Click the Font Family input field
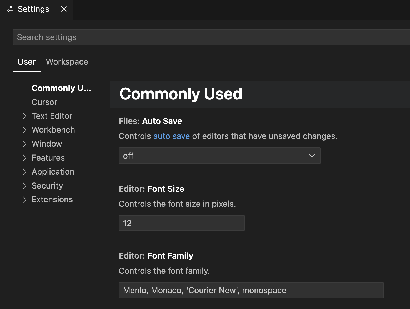The width and height of the screenshot is (410, 309). (x=251, y=290)
